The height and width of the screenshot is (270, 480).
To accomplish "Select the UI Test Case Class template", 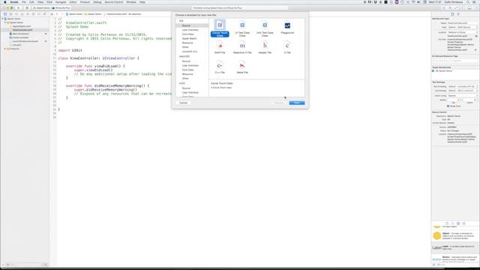I will [242, 28].
